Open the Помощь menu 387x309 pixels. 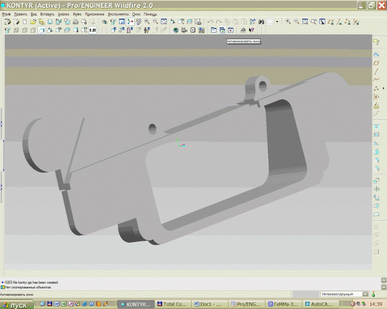150,14
